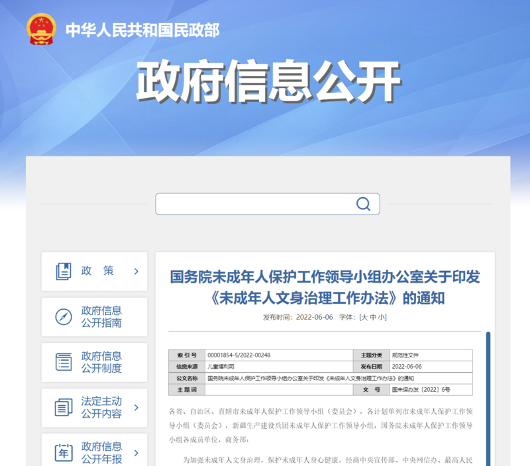Viewport: 530px width, 466px height.
Task: Click the 中华人民共和国民政部 header title
Action: (142, 30)
